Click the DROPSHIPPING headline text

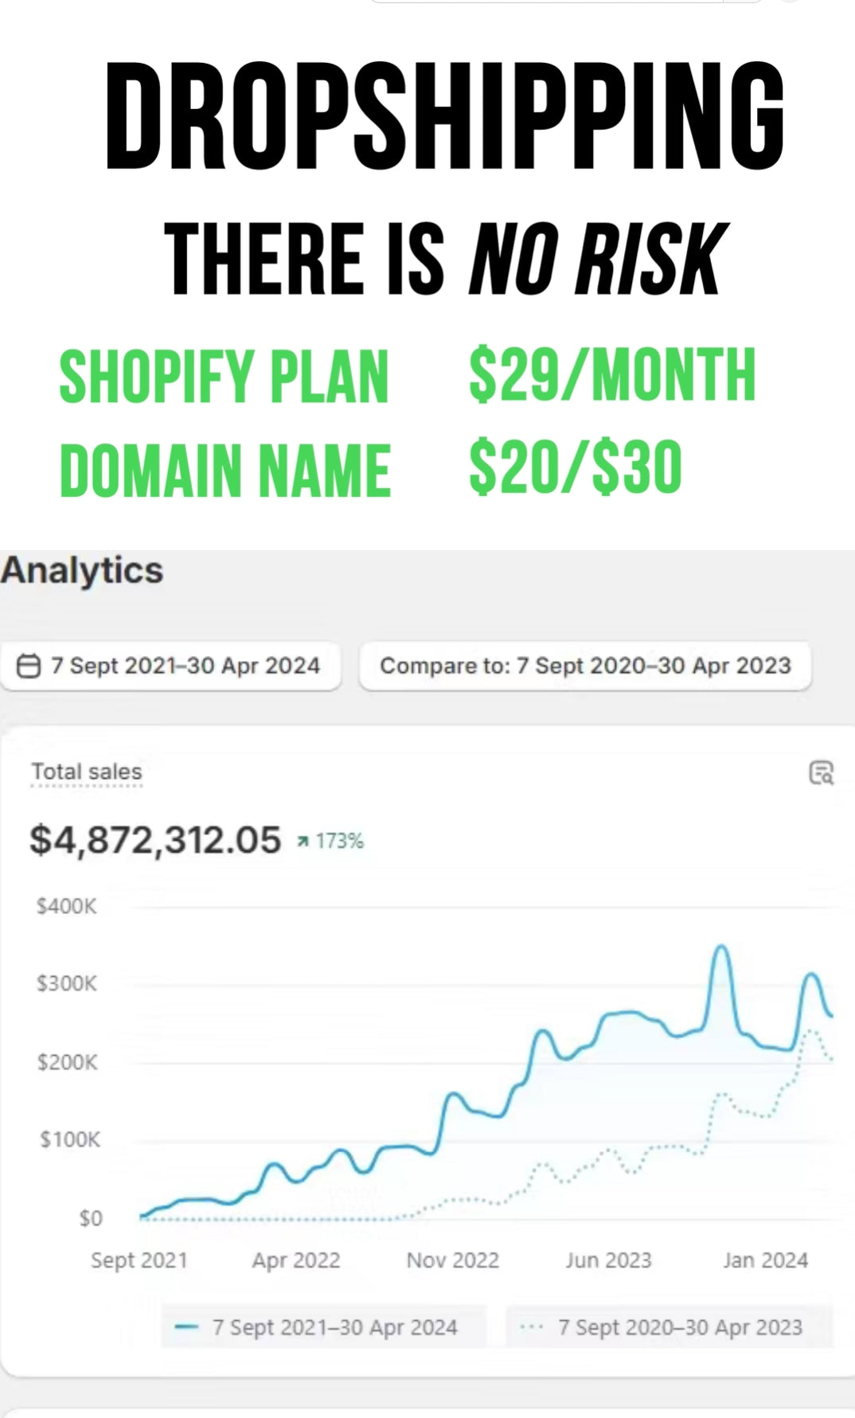(x=444, y=116)
